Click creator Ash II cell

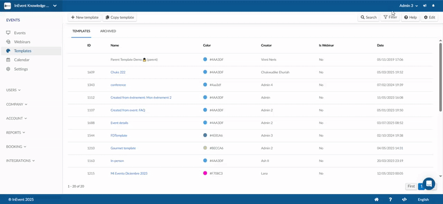(x=265, y=161)
